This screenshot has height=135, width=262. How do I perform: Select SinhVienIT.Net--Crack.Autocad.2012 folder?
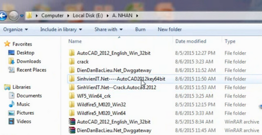point(117,87)
